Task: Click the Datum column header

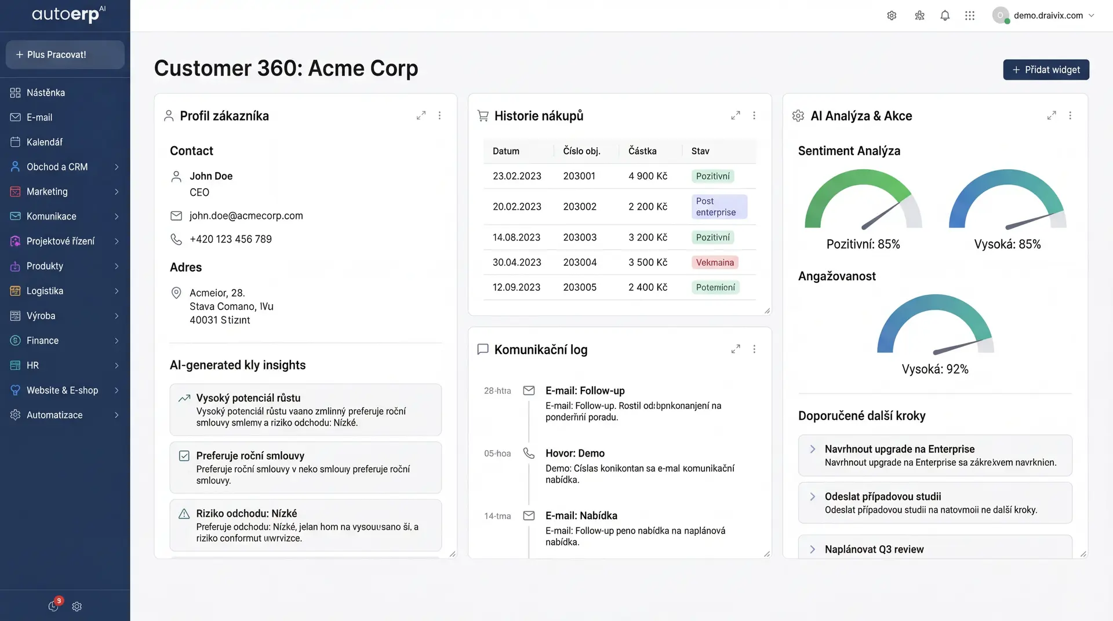Action: click(x=506, y=151)
